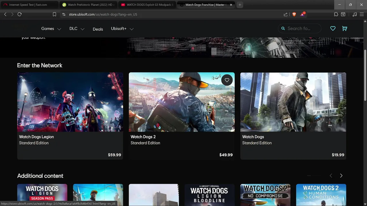This screenshot has width=367, height=206.
Task: Click the browser back arrow
Action: pos(5,14)
